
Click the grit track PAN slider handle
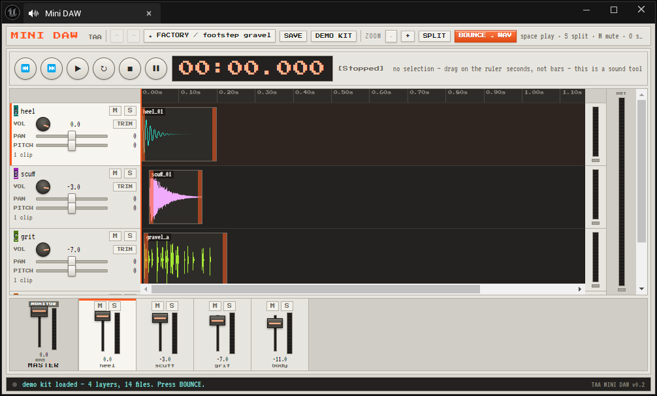(72, 261)
